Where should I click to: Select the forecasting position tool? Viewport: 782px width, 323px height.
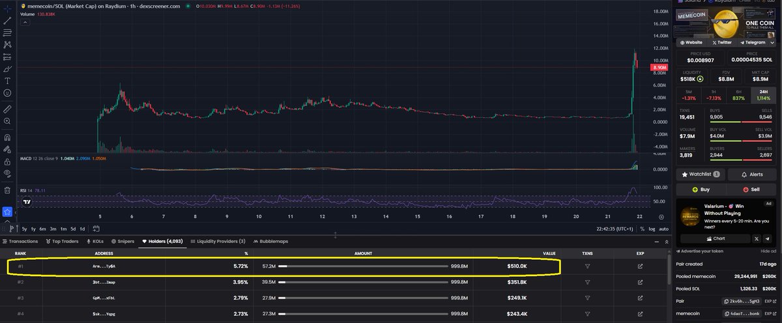click(7, 57)
